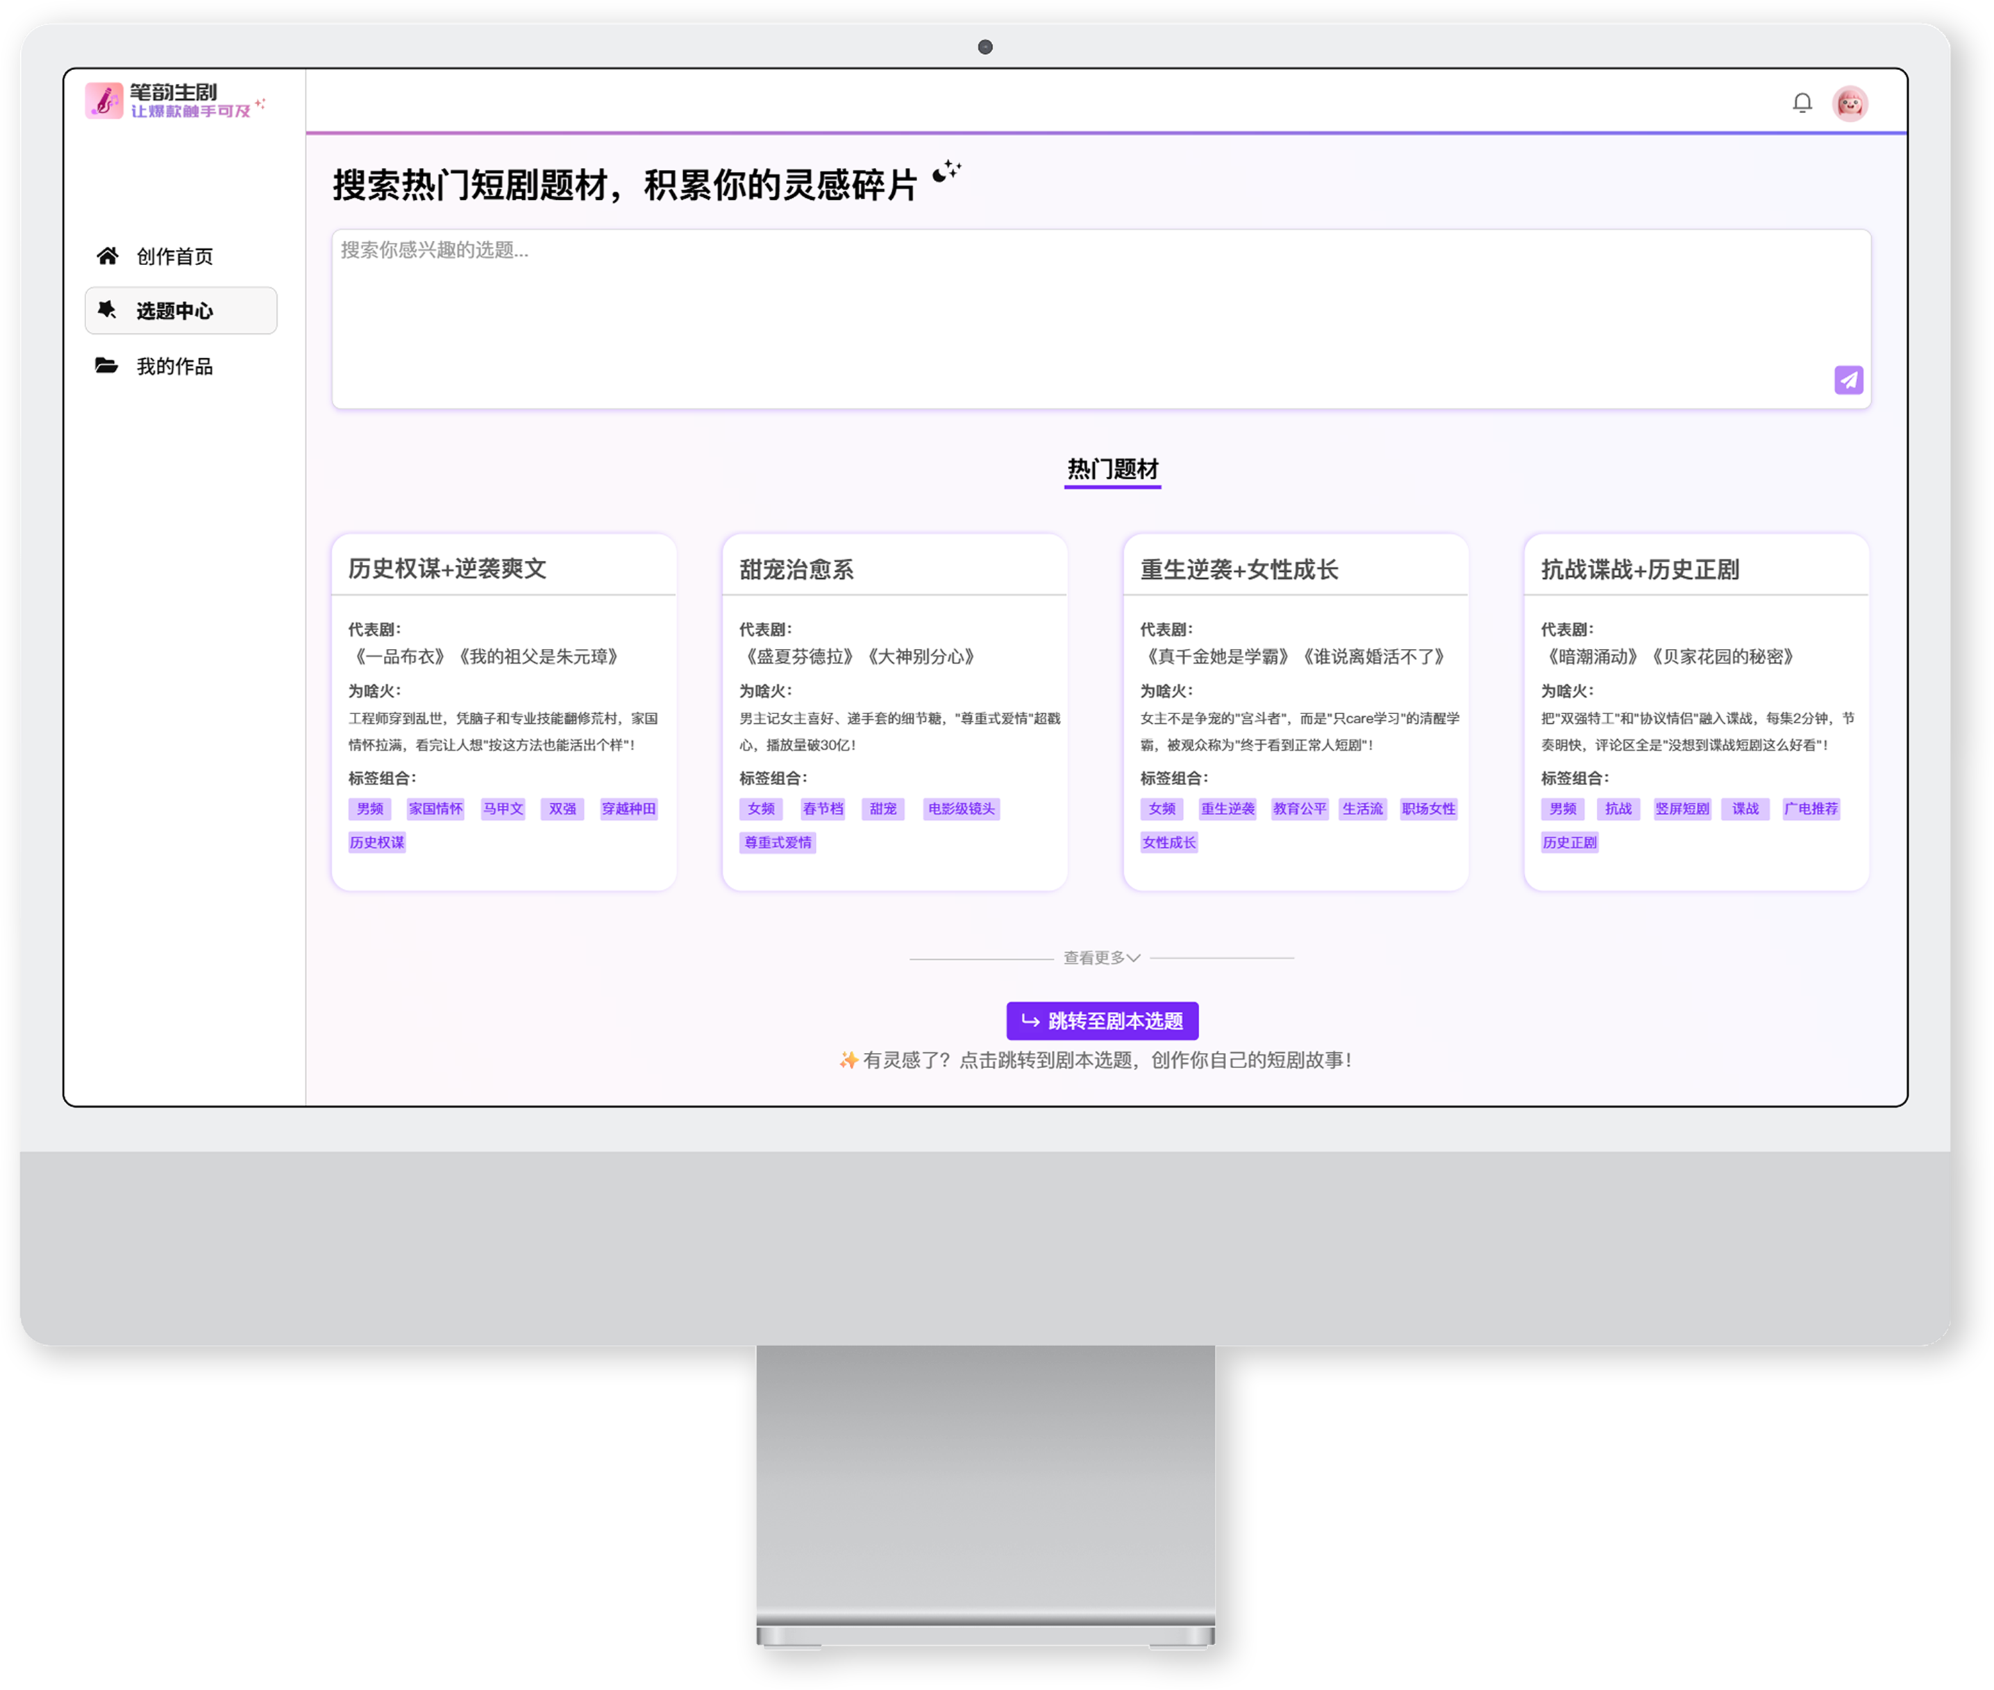Click the 甜宠 tag

coord(882,809)
